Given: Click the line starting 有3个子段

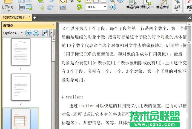Looking at the screenshot, I should pyautogui.click(x=124, y=71).
